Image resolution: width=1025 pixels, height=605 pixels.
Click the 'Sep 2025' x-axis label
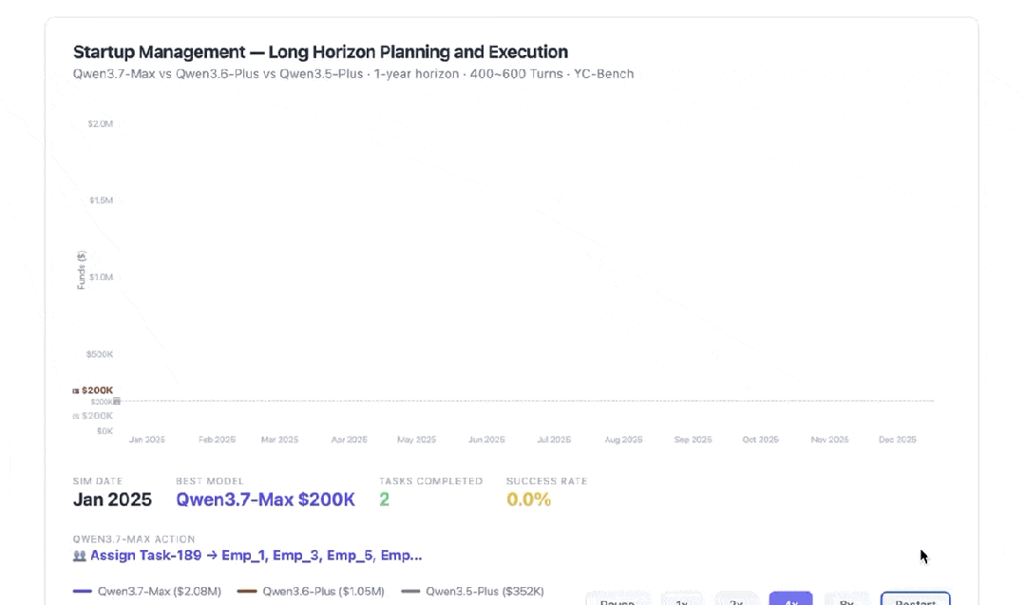(x=693, y=440)
